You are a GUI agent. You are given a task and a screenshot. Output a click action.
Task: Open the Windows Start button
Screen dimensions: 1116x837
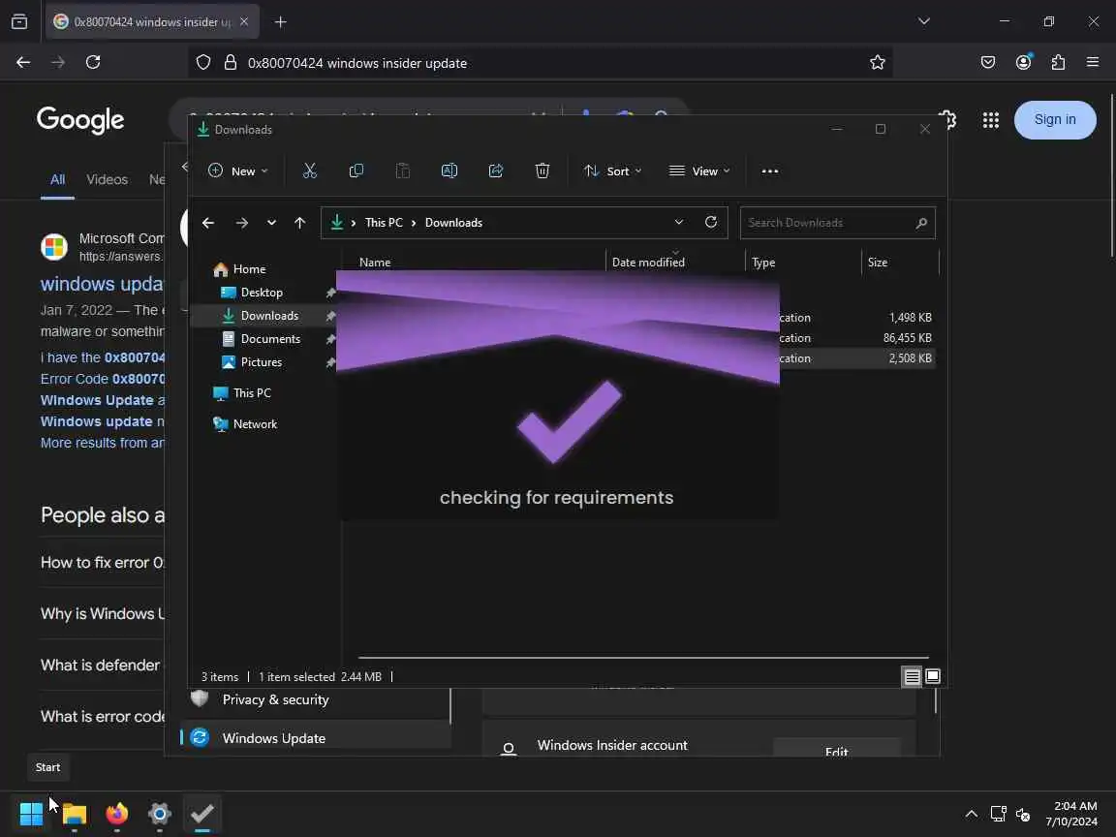[x=31, y=814]
